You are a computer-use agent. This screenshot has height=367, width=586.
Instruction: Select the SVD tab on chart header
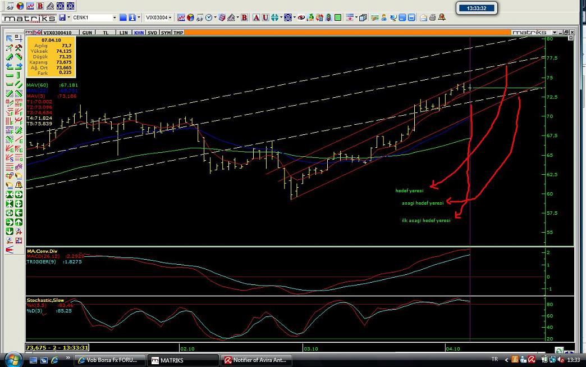[152, 33]
